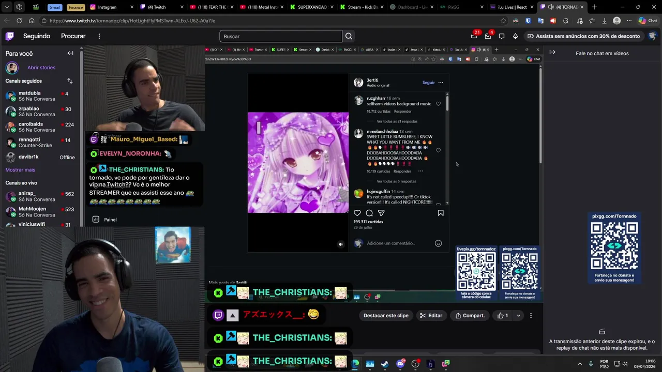Click the Buscar search field
The width and height of the screenshot is (662, 372).
click(x=281, y=36)
